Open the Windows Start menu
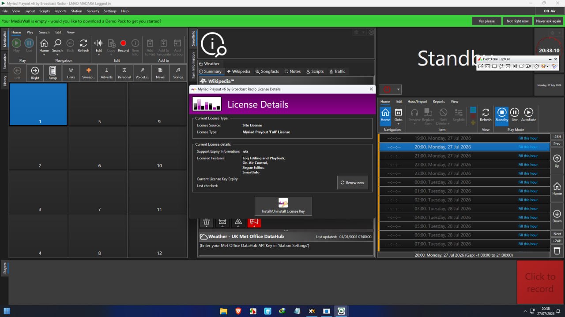Image resolution: width=565 pixels, height=317 pixels. pos(7,311)
